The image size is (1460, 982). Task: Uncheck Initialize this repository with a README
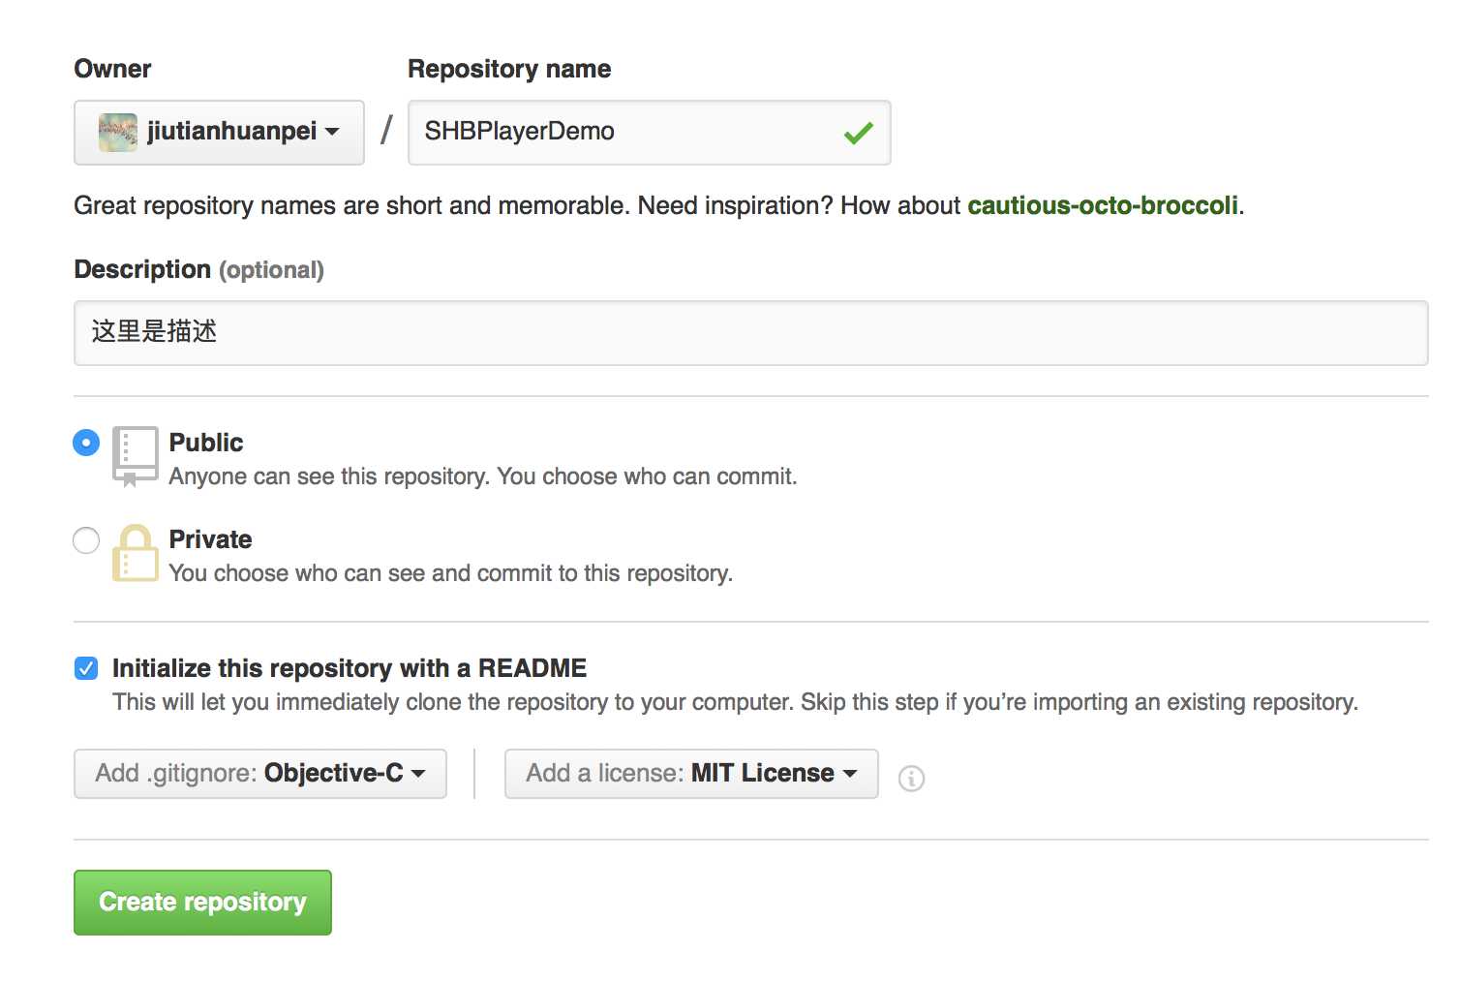tap(86, 668)
